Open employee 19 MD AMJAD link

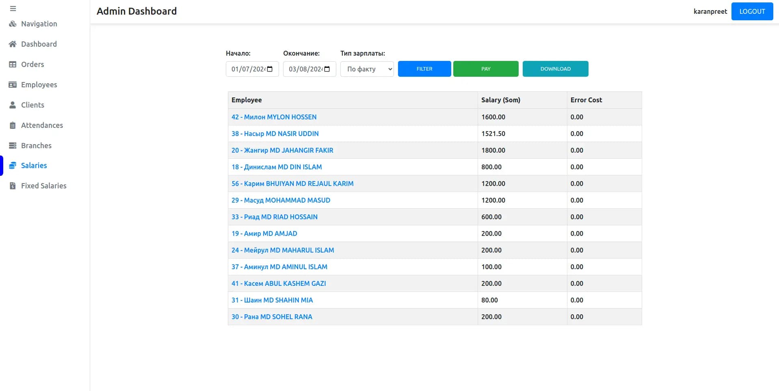click(x=264, y=233)
